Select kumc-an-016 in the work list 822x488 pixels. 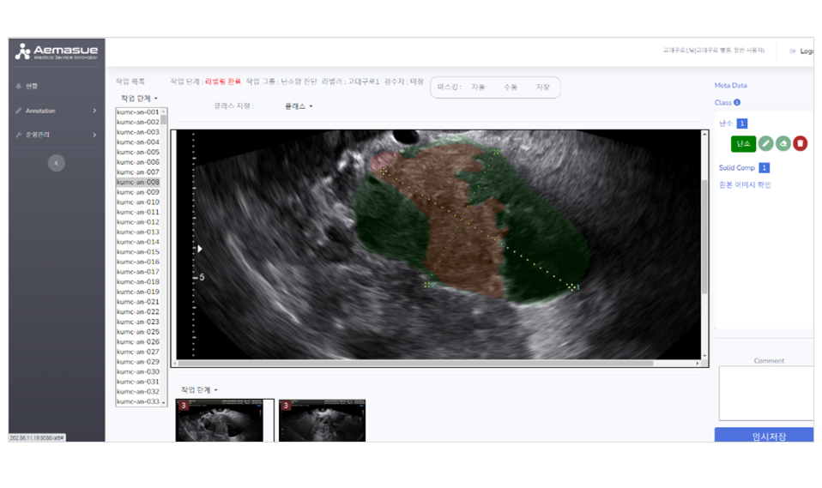(138, 262)
